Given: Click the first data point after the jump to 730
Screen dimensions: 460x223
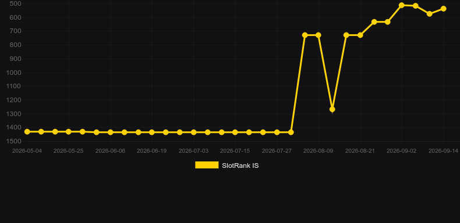Looking at the screenshot, I should click(305, 35).
